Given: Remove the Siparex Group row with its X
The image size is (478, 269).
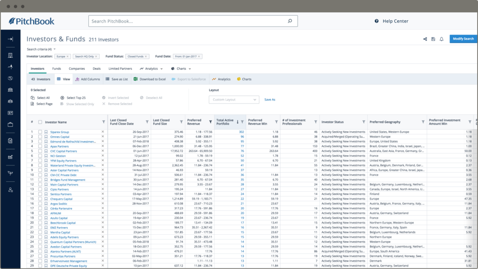Looking at the screenshot, I should click(x=103, y=132).
